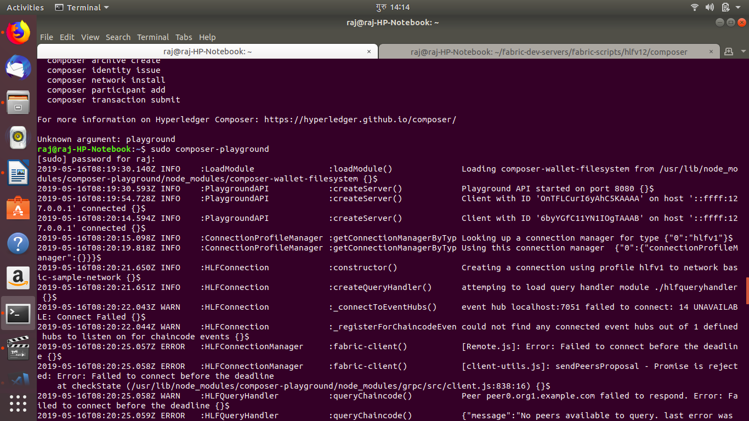Image resolution: width=749 pixels, height=421 pixels.
Task: Click the Activities button
Action: coord(25,7)
